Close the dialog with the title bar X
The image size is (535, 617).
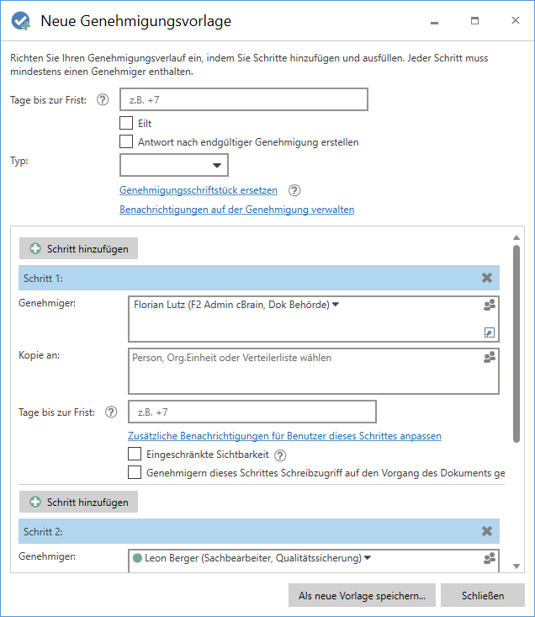[516, 20]
